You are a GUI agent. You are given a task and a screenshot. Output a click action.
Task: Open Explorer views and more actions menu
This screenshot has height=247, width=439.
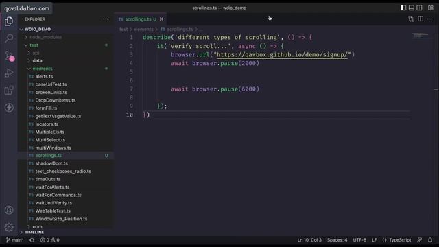106,19
